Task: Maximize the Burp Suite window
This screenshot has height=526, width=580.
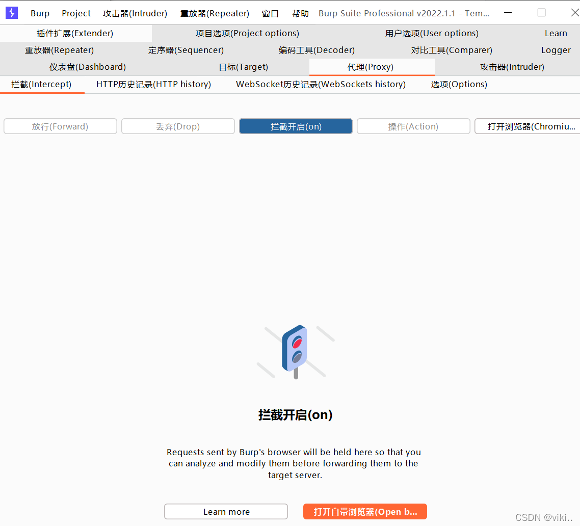Action: click(x=541, y=13)
